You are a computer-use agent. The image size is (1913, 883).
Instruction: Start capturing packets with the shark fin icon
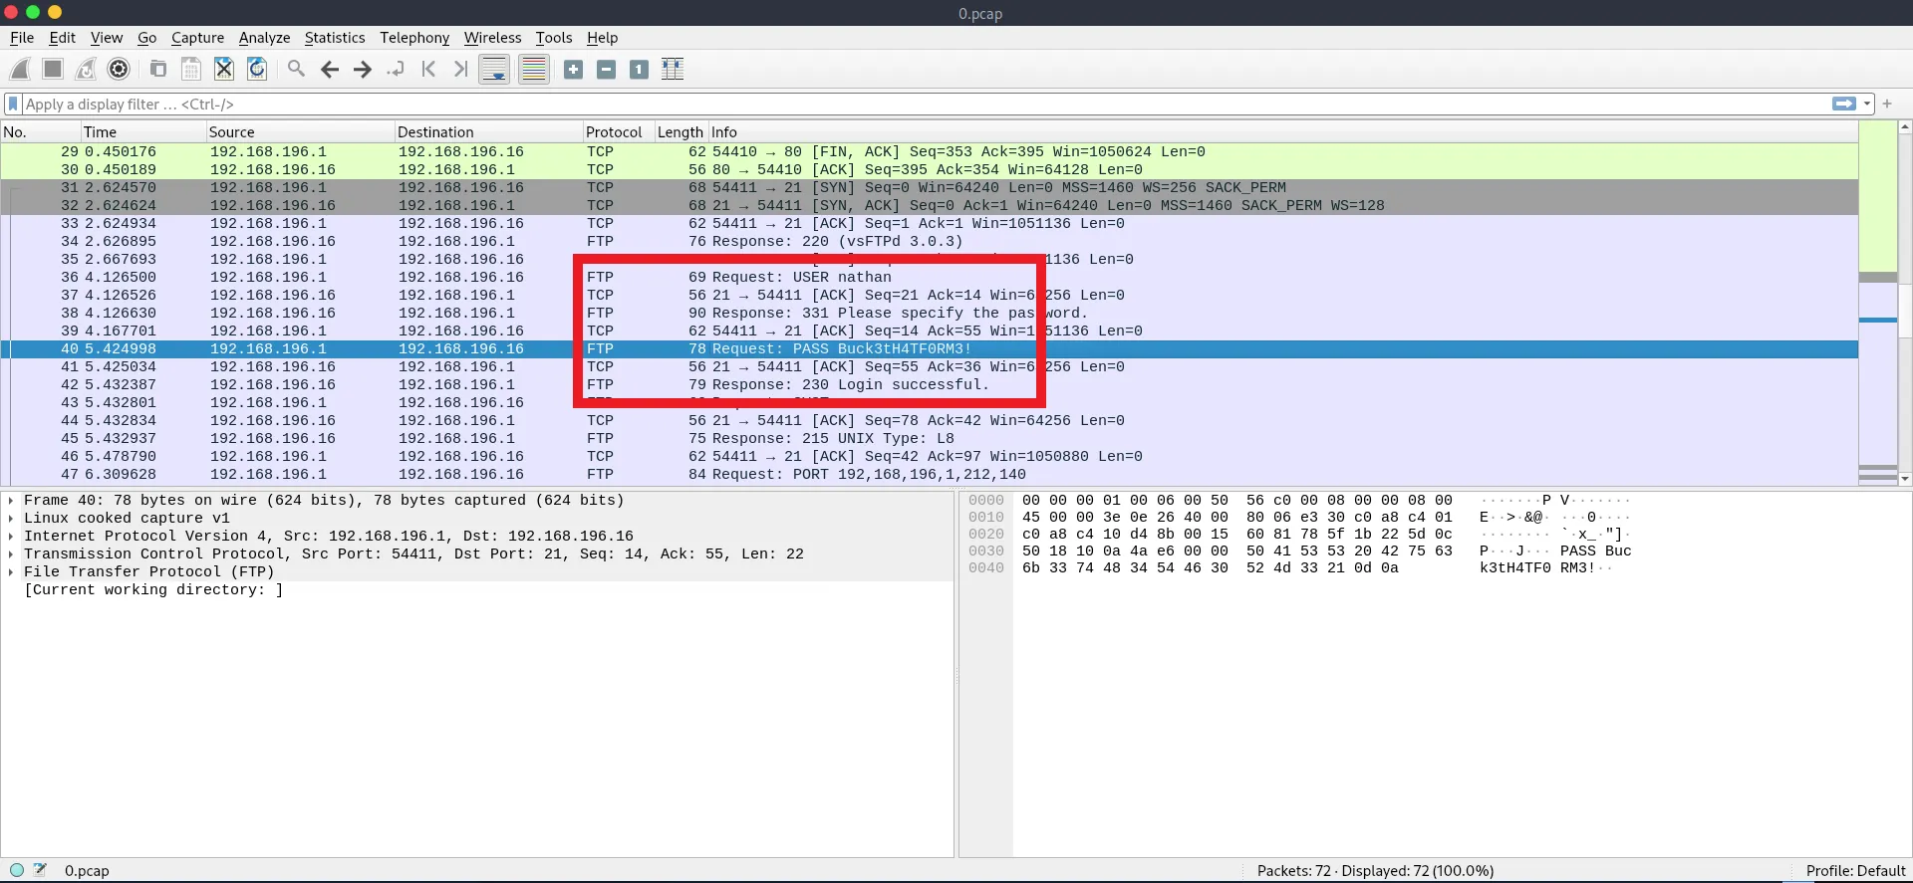coord(20,70)
